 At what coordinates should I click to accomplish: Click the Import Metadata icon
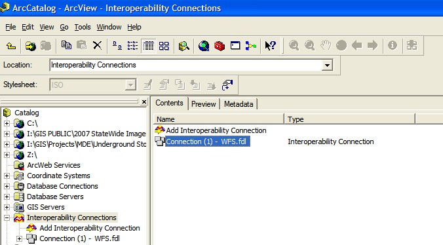coord(195,85)
